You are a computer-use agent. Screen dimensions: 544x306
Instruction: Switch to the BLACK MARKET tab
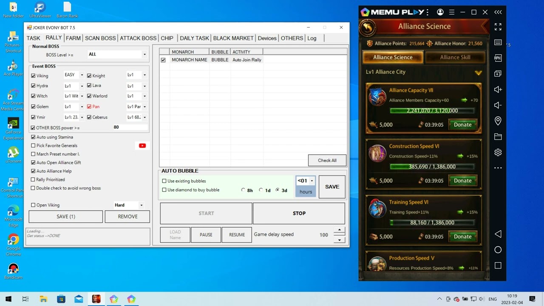[233, 38]
